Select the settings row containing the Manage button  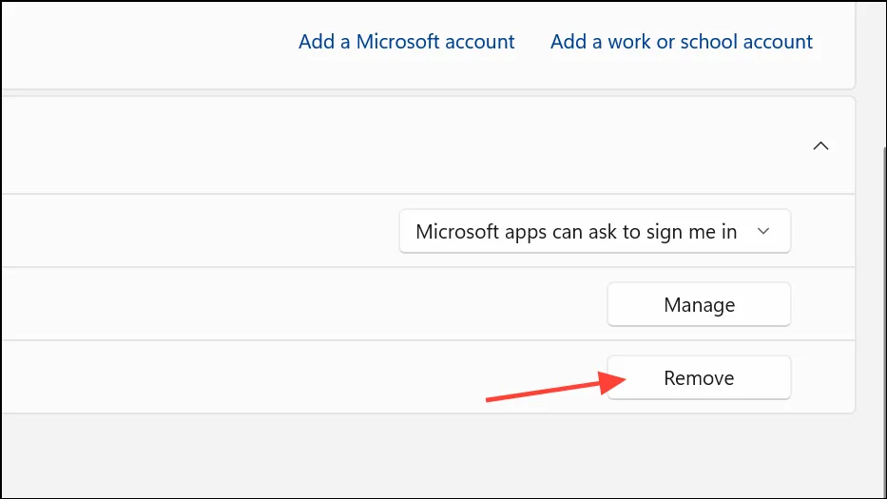click(x=428, y=304)
